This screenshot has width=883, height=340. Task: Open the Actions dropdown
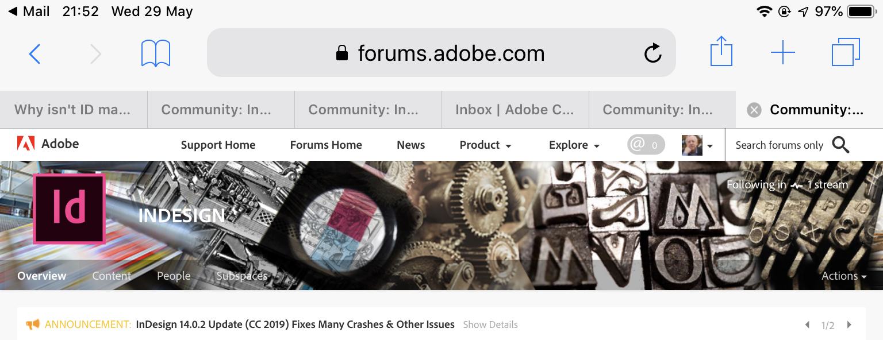point(843,276)
